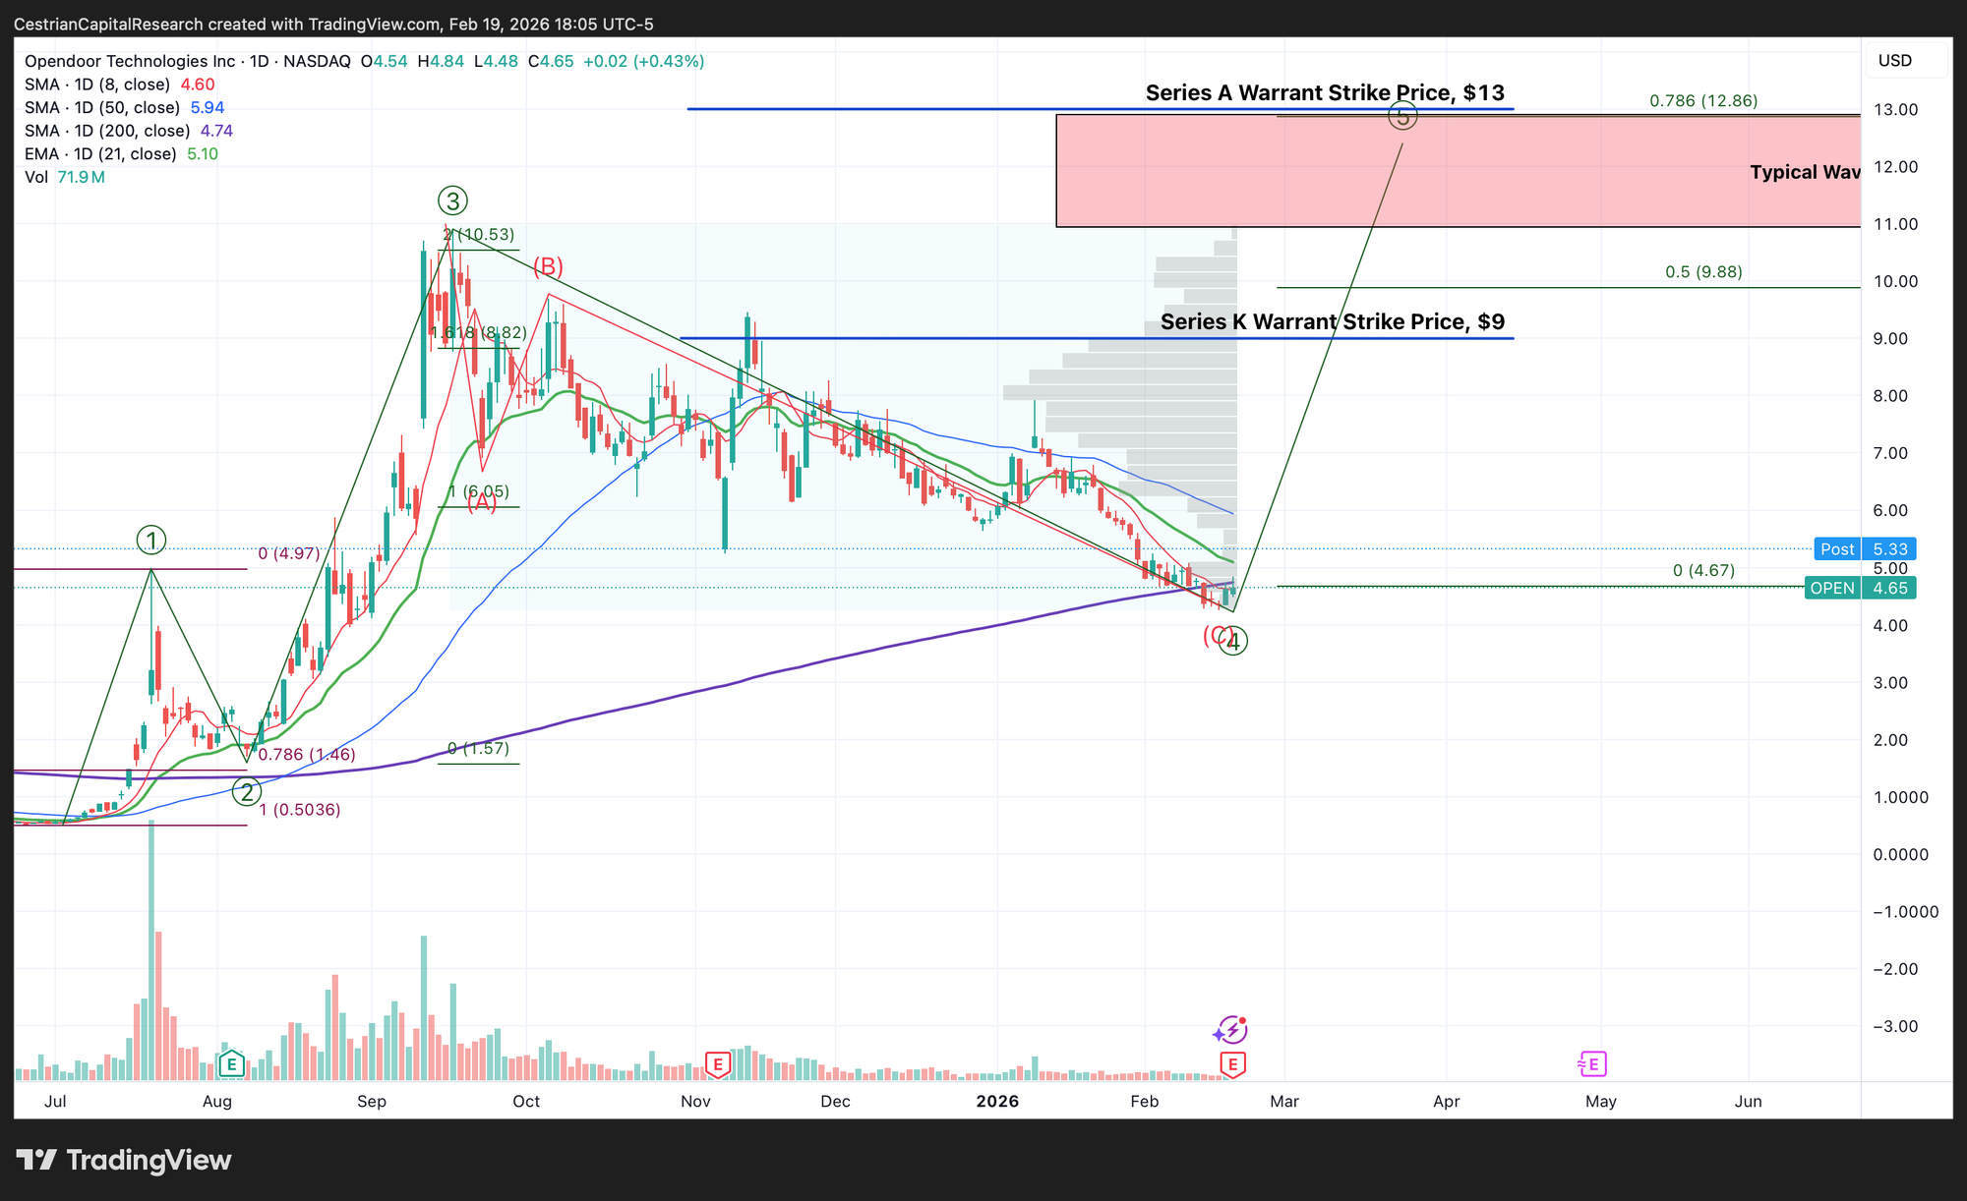Expand the SMA 50 close legend entry
This screenshot has width=1967, height=1201.
(x=102, y=108)
